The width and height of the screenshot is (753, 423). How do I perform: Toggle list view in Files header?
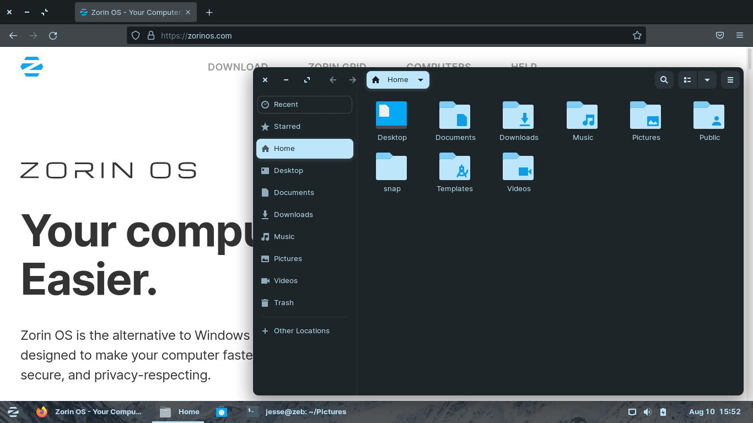(687, 80)
